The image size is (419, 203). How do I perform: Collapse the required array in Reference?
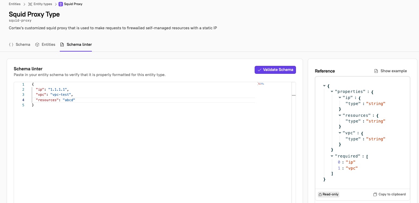[x=332, y=156]
